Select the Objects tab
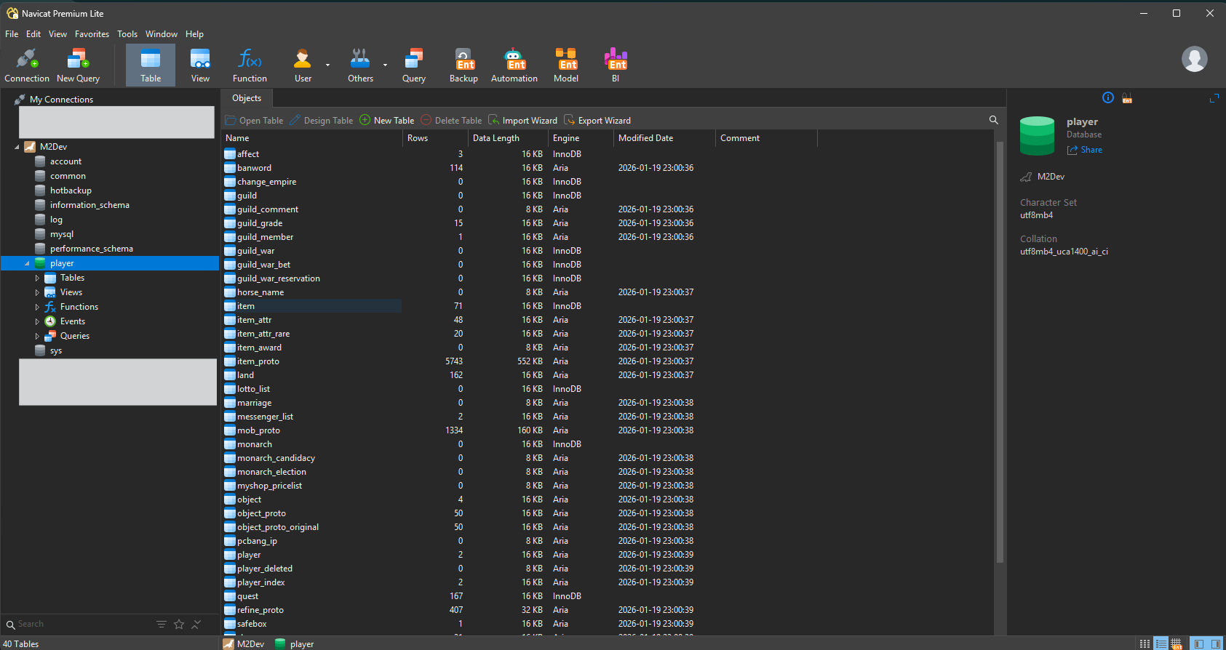 [247, 98]
